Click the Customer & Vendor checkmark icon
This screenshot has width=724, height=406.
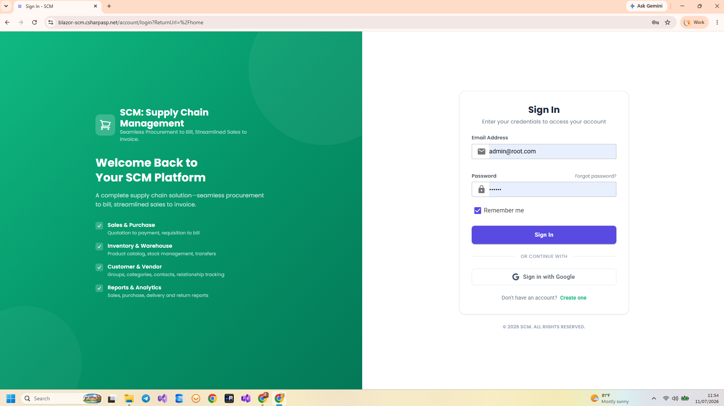point(99,267)
